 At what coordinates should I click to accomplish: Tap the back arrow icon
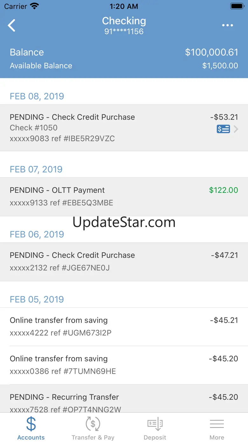coord(12,25)
